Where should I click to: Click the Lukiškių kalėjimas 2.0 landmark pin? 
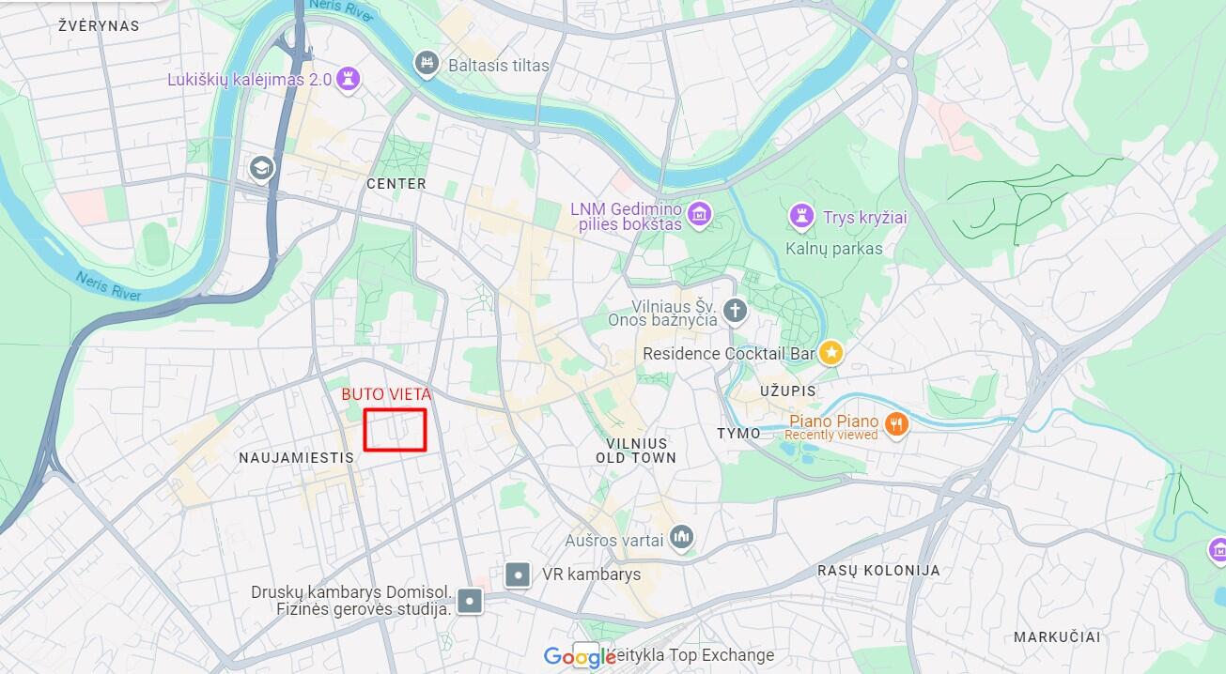click(349, 81)
